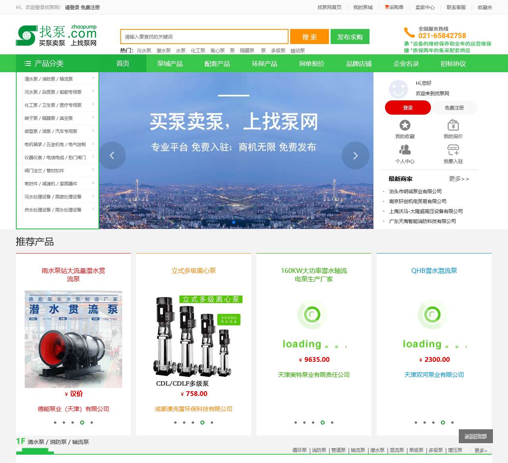Viewport: 508px width, 463px height.
Task: Click the red 登录 button
Action: tap(408, 108)
